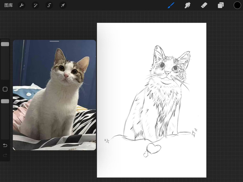
Task: Tap the cat sketch canvas
Action: (x=152, y=100)
